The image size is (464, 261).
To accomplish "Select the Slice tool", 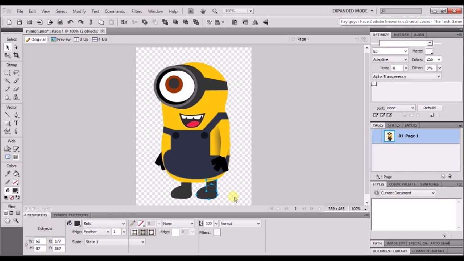I will (x=16, y=149).
